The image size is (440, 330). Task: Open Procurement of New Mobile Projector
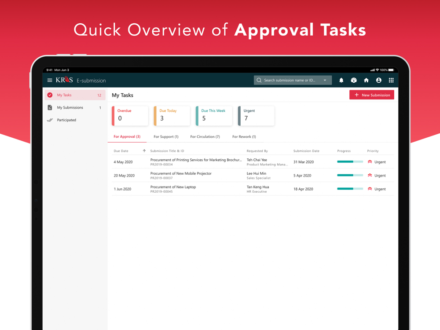pos(181,173)
